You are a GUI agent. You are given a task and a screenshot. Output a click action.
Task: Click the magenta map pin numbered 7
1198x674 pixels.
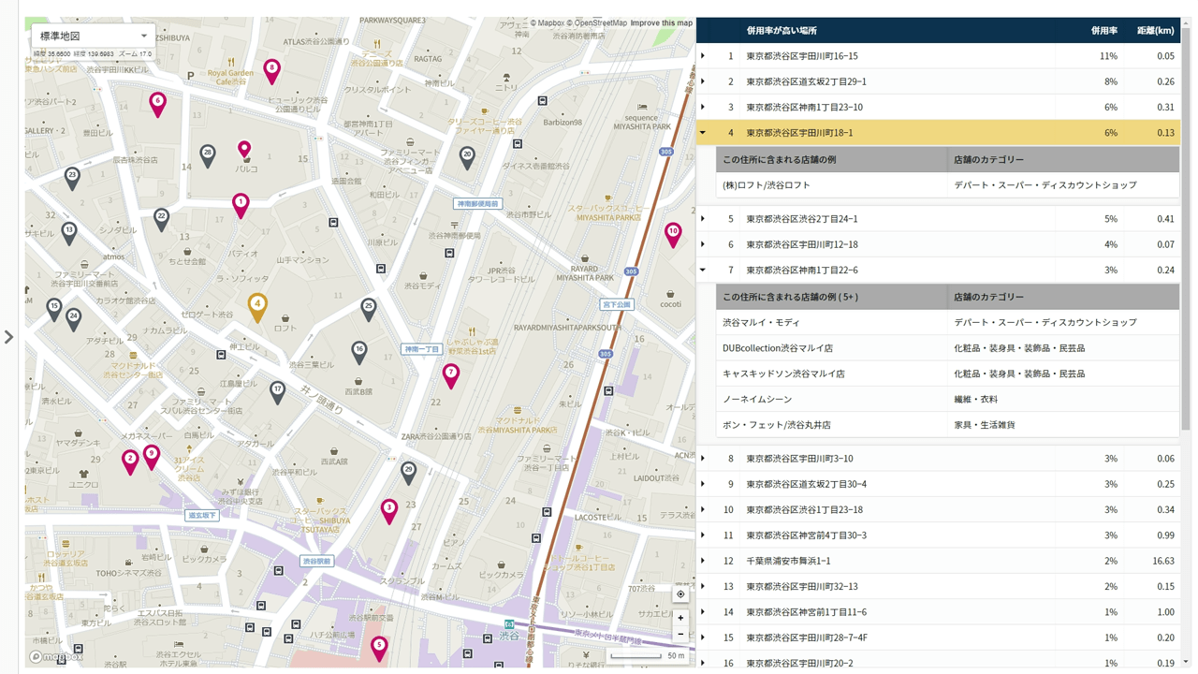[x=451, y=374]
